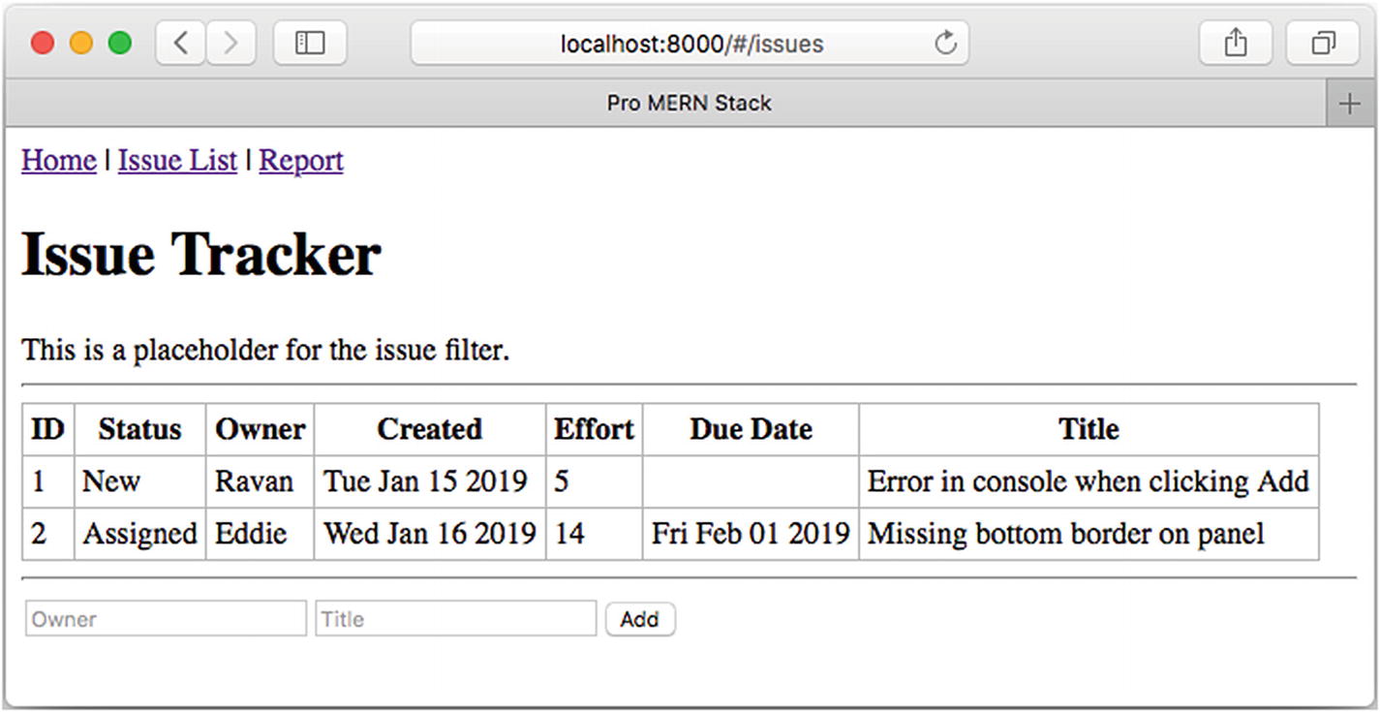Image resolution: width=1380 pixels, height=712 pixels.
Task: Click the Due Date column header
Action: tap(751, 429)
